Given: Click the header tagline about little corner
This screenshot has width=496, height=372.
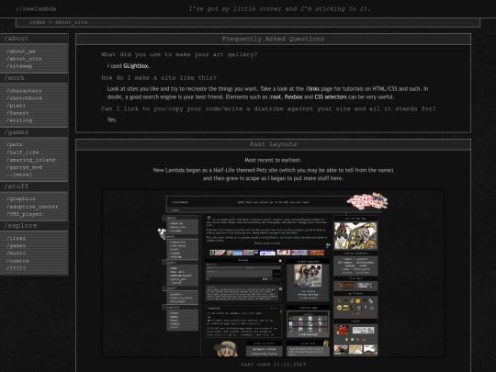Looking at the screenshot, I should (x=279, y=9).
